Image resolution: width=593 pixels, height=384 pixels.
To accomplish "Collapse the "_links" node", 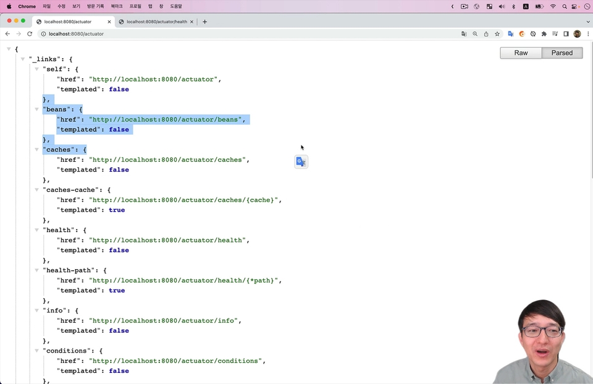I will coord(23,59).
